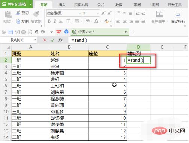Toggle underline formatting
Image resolution: width=189 pixels, height=143 pixels.
[61, 21]
